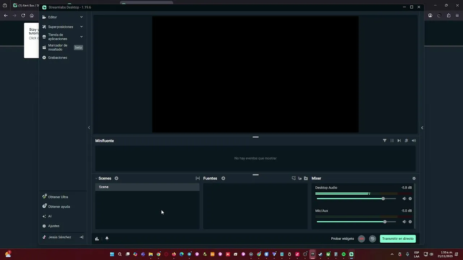Click the black stream preview canvas
Image resolution: width=463 pixels, height=260 pixels.
255,74
